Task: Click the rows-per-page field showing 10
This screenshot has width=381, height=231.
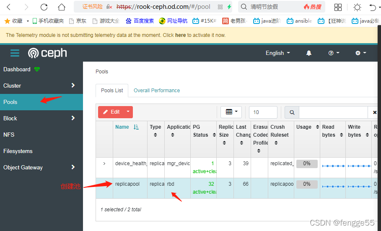Action: click(x=263, y=112)
